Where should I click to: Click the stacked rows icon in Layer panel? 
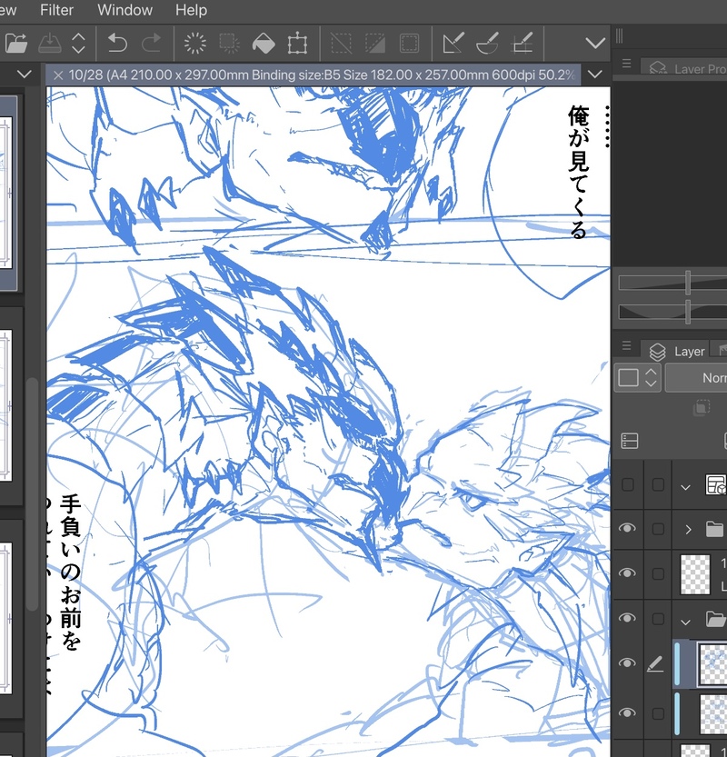pyautogui.click(x=630, y=441)
